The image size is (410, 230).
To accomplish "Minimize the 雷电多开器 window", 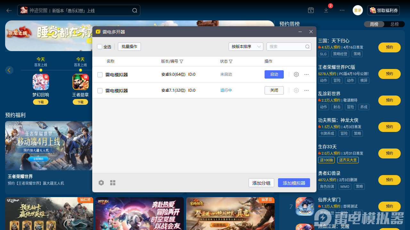I will [300, 32].
